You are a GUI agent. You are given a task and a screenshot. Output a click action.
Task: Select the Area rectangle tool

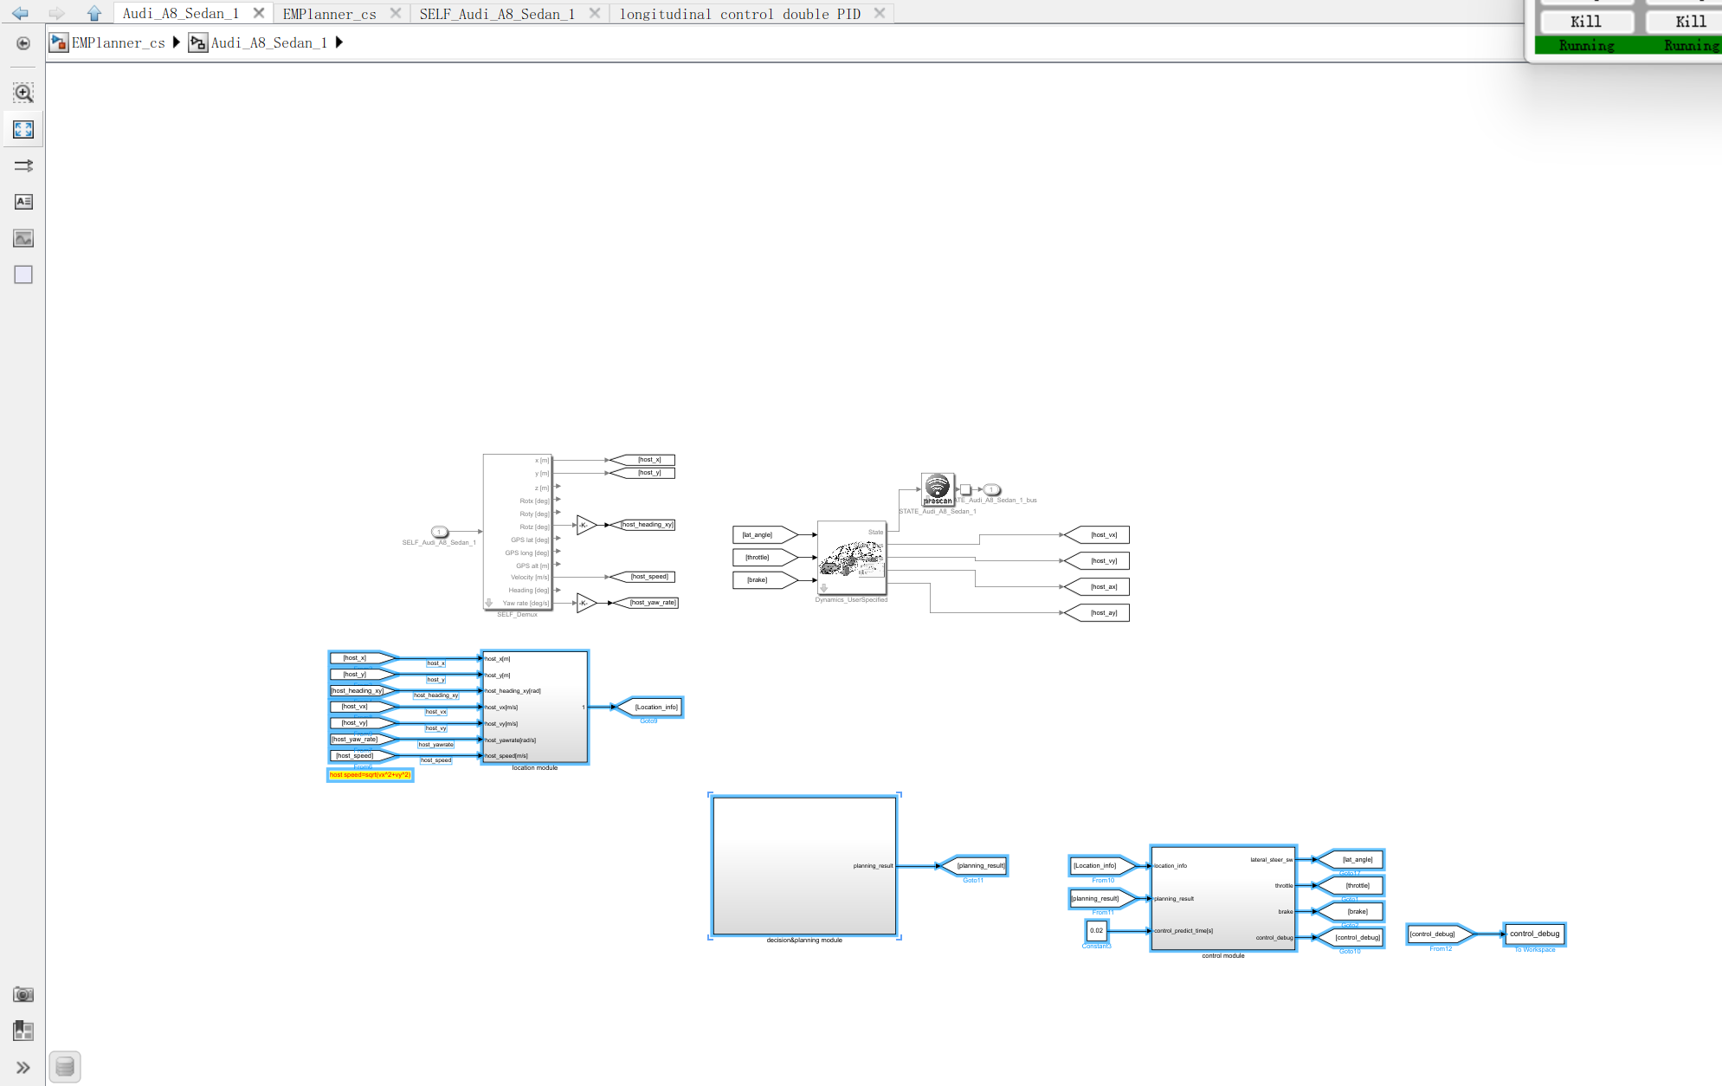coord(23,275)
